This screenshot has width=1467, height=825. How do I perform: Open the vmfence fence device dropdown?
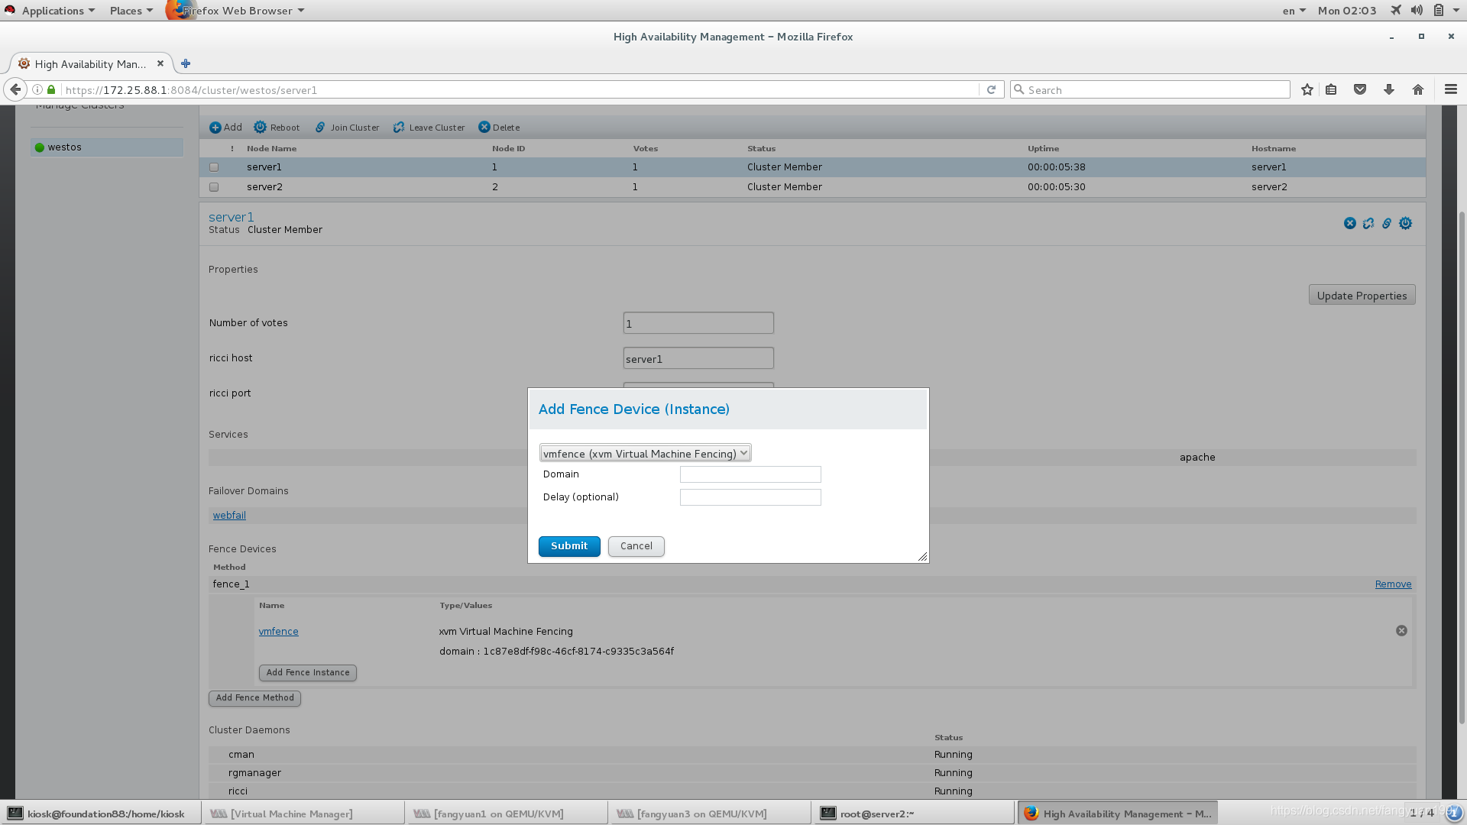click(645, 454)
